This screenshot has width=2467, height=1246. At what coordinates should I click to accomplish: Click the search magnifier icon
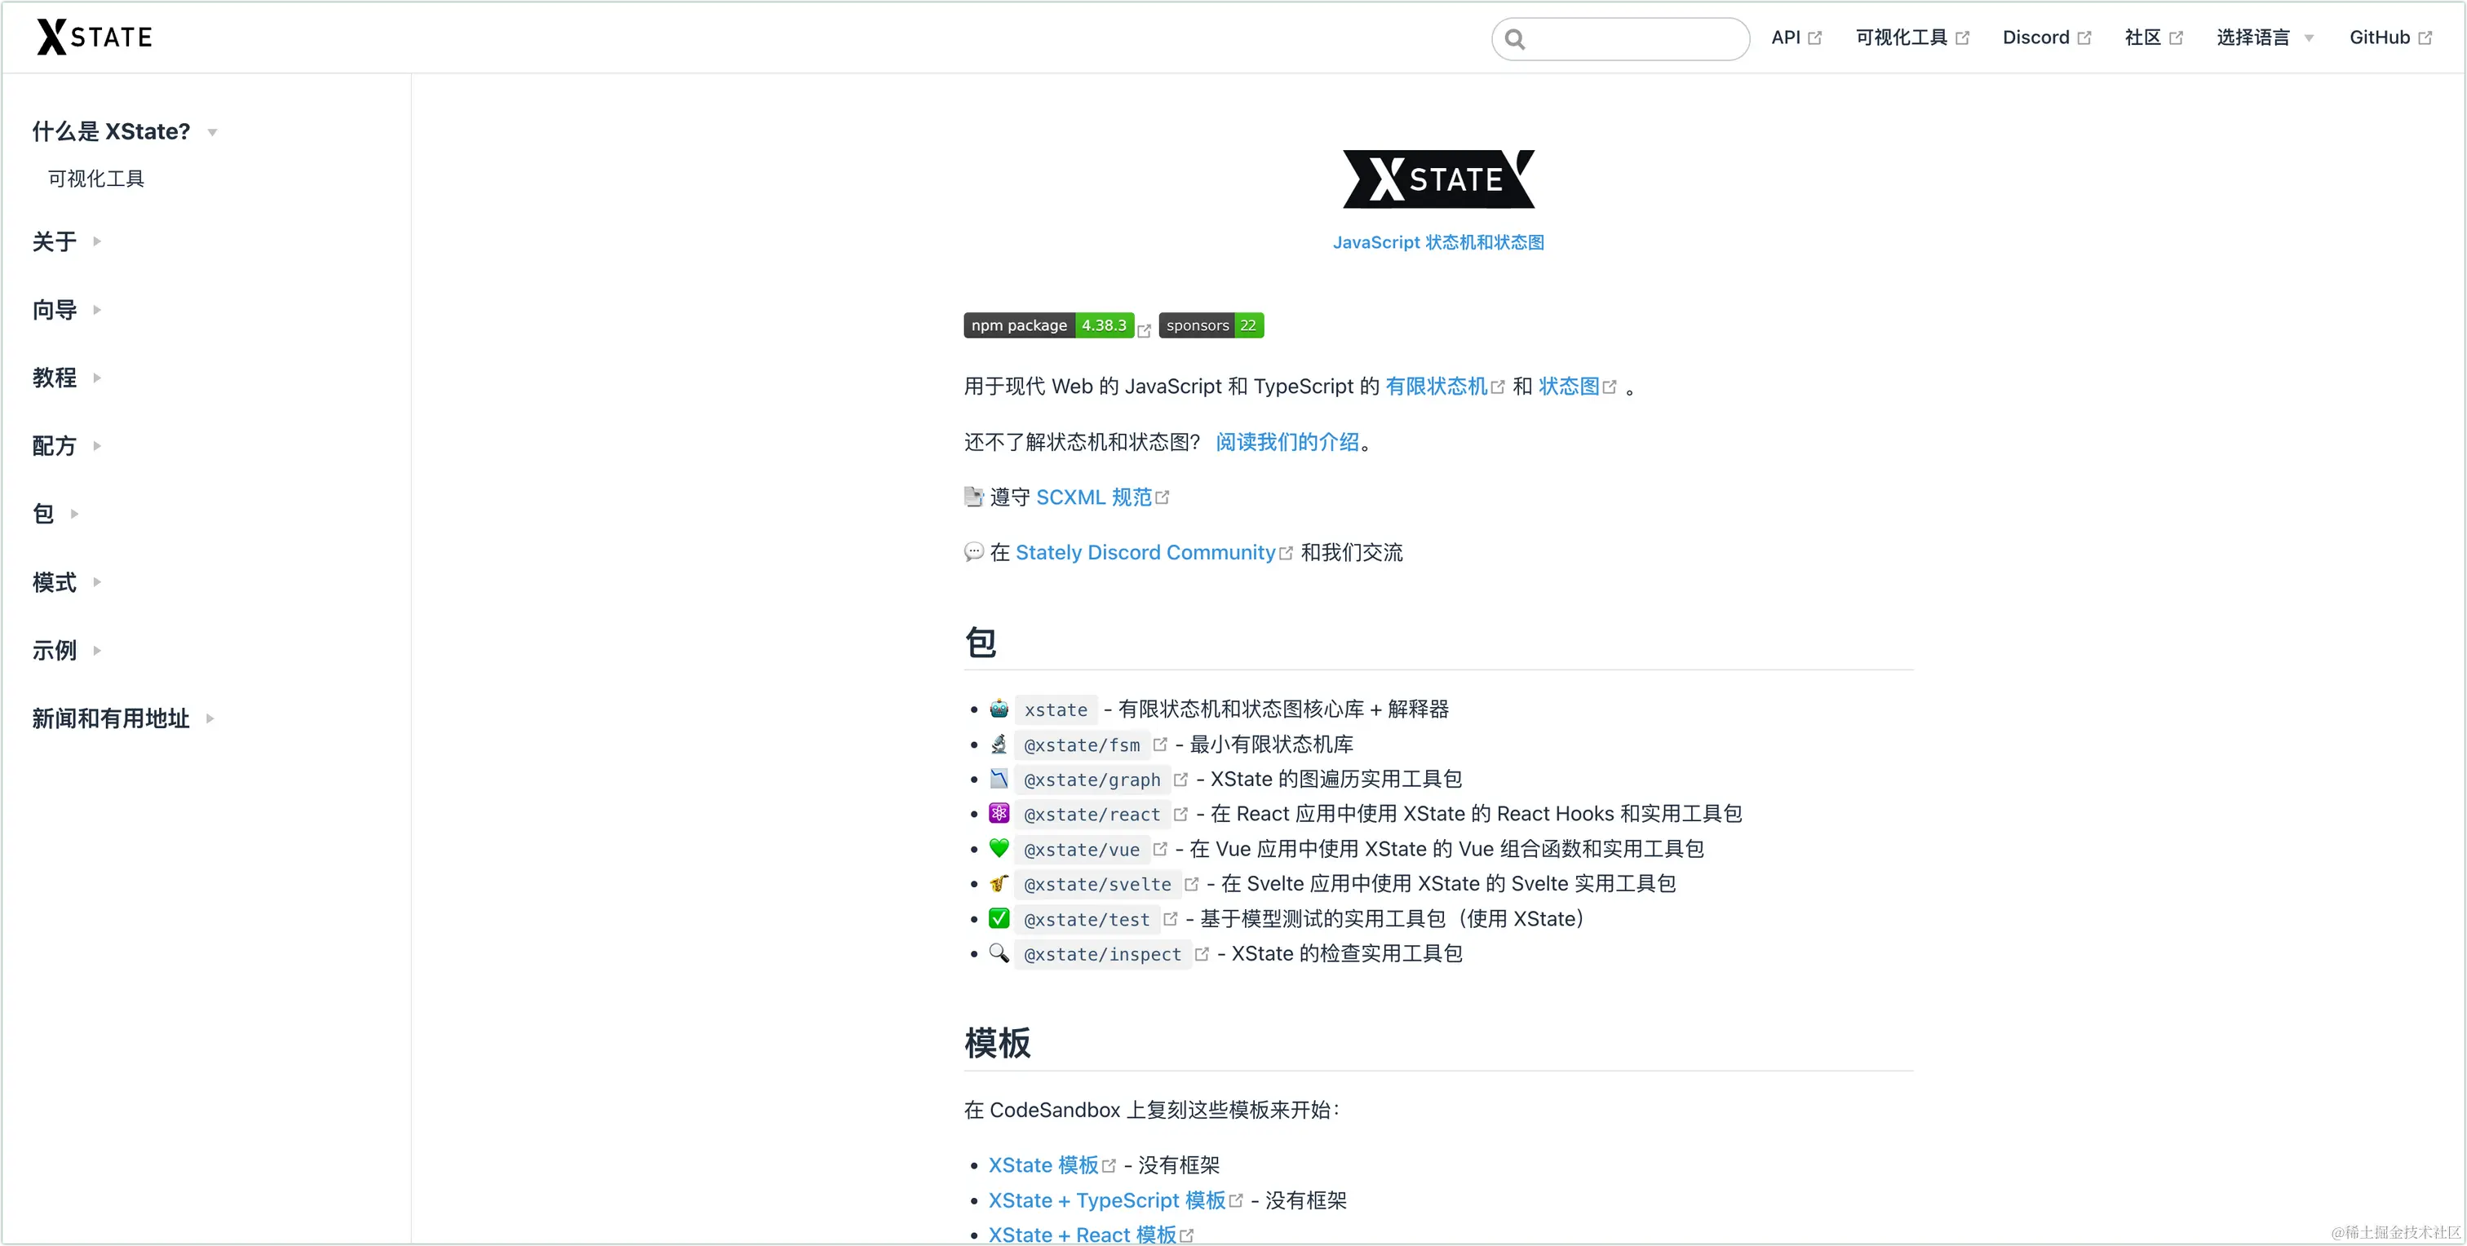coord(1514,39)
